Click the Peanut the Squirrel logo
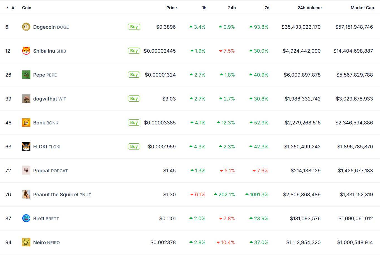The width and height of the screenshot is (380, 255). point(26,194)
